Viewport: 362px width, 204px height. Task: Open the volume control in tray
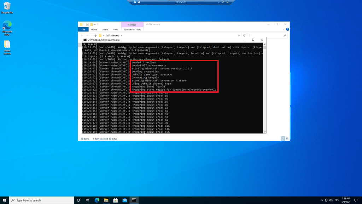pos(331,200)
